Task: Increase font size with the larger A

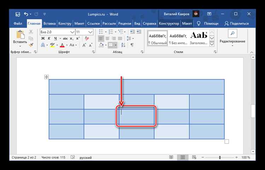Action: click(x=84, y=45)
